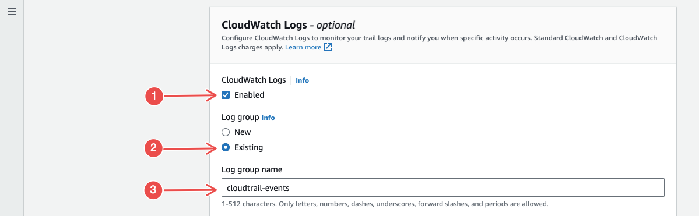Open Info link next to CloudWatch Logs
Screen dimensions: 699x216
(x=302, y=80)
